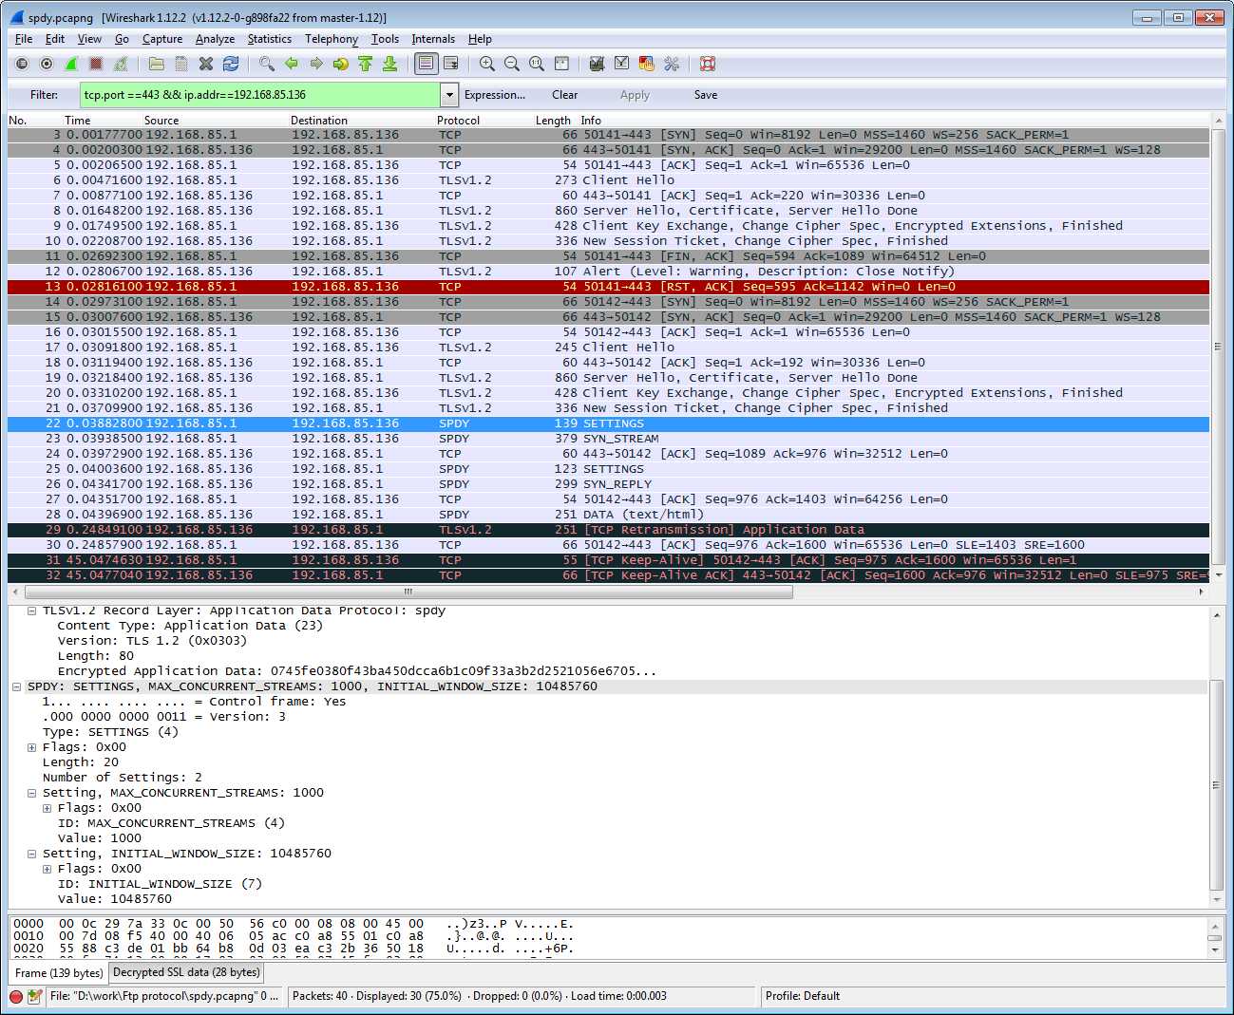
Task: Go forward in packet history
Action: pos(316,64)
